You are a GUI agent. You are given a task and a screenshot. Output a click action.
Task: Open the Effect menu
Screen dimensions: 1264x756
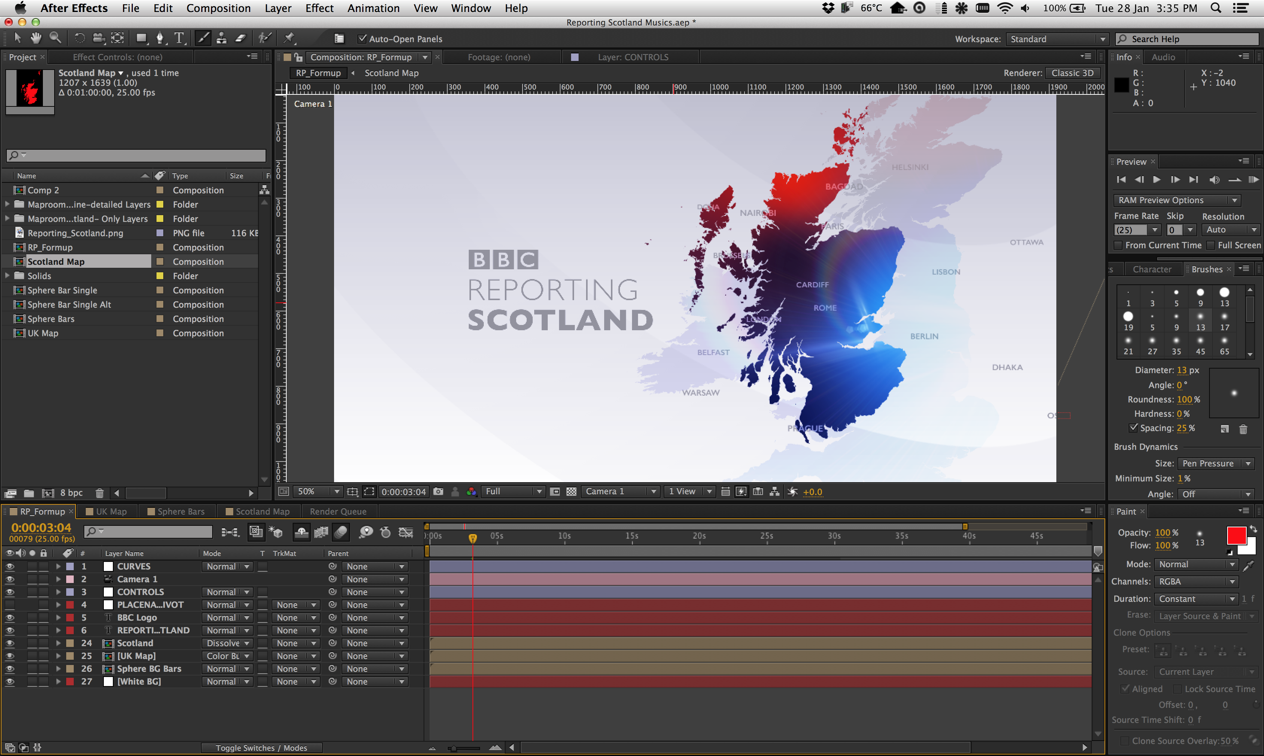(319, 8)
